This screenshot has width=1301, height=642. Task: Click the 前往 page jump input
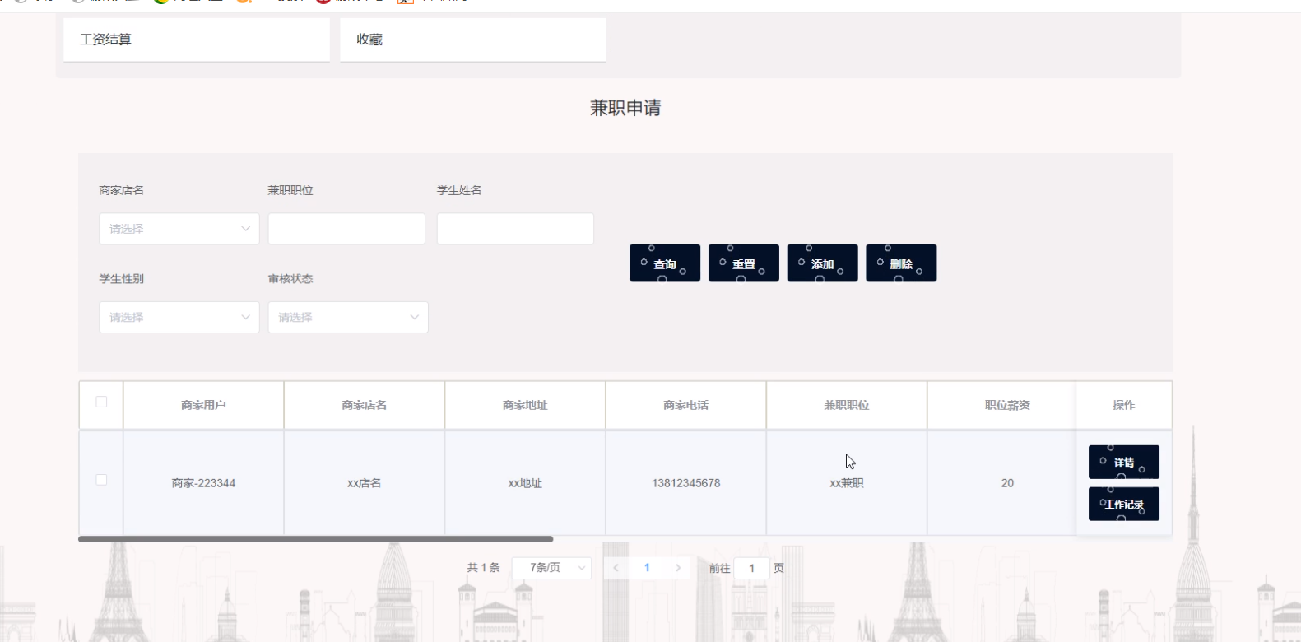(x=751, y=568)
